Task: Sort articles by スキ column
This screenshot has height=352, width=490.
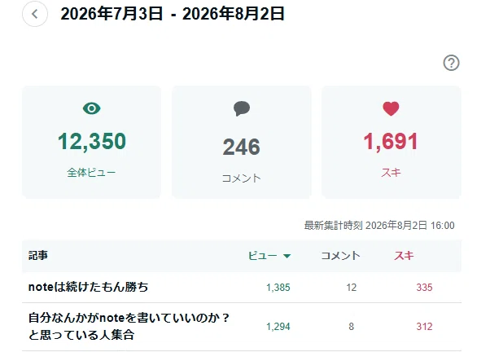Action: (x=404, y=256)
